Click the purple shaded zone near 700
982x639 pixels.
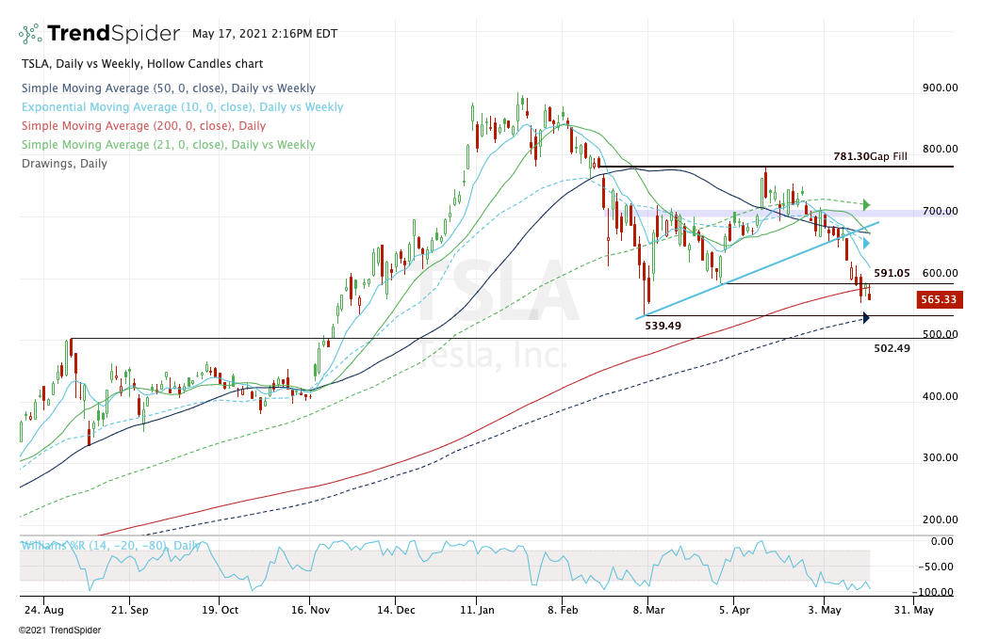(778, 214)
